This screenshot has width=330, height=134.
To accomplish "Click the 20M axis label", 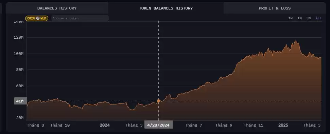I will [20, 118].
